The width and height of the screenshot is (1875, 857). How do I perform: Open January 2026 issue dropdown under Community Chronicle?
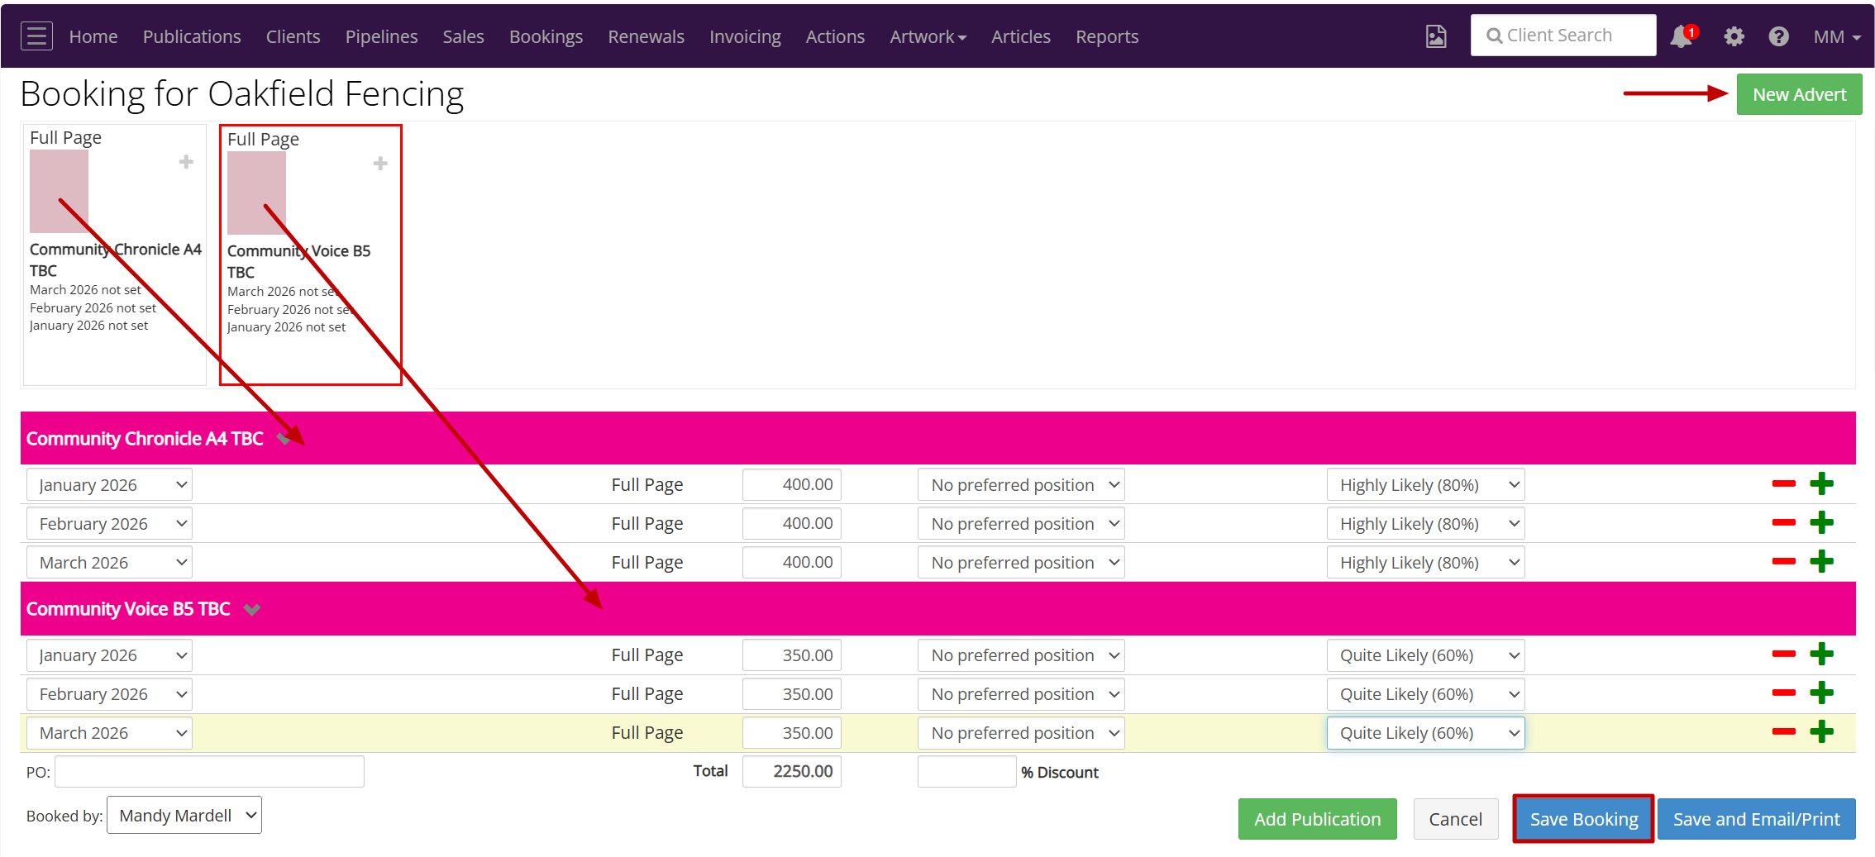(x=109, y=485)
